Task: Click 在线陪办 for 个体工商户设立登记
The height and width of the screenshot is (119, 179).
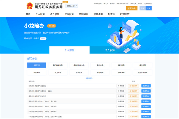Action: click(x=146, y=86)
